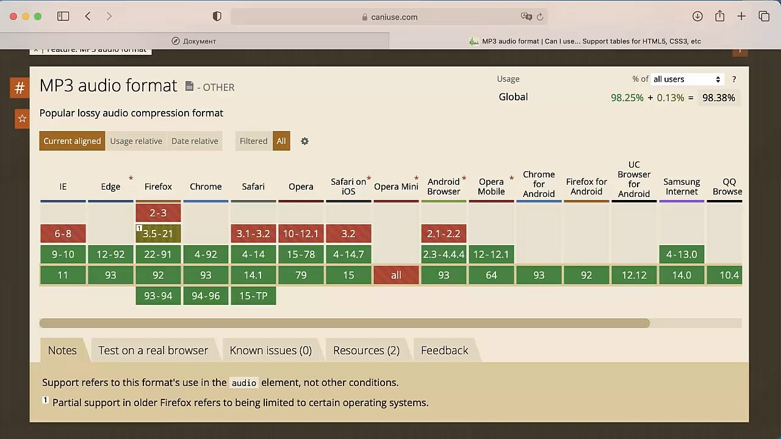Click the Chrome 4-92 cell
Image resolution: width=781 pixels, height=439 pixels.
pos(206,254)
